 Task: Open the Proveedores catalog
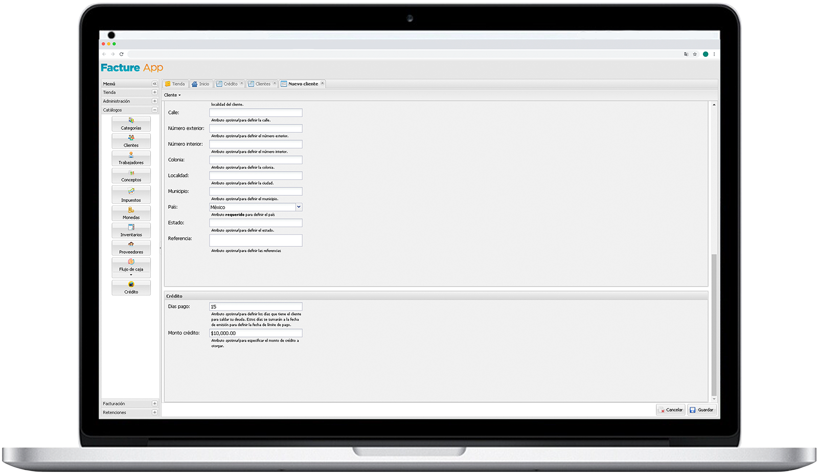(131, 248)
